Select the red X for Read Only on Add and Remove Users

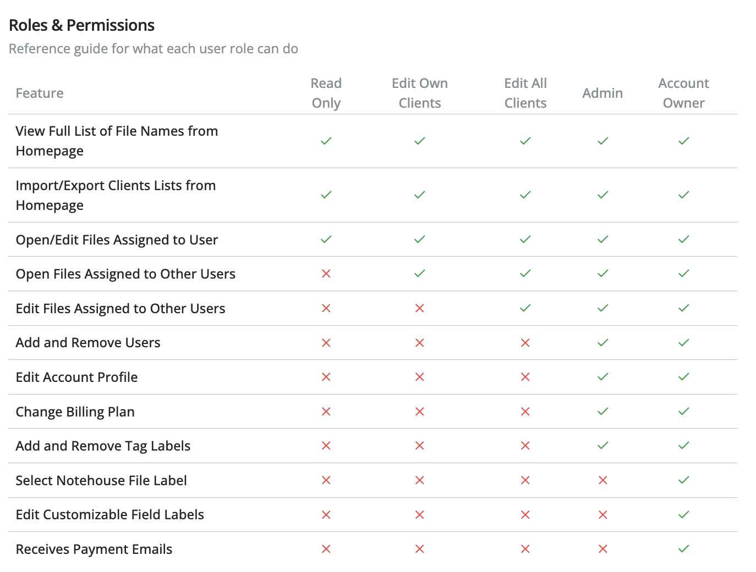[x=326, y=342]
